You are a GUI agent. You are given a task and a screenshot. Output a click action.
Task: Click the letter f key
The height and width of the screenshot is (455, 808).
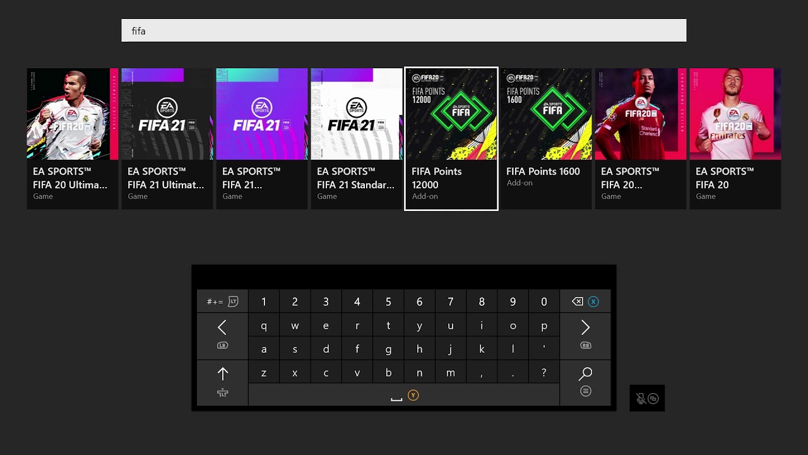click(x=357, y=349)
